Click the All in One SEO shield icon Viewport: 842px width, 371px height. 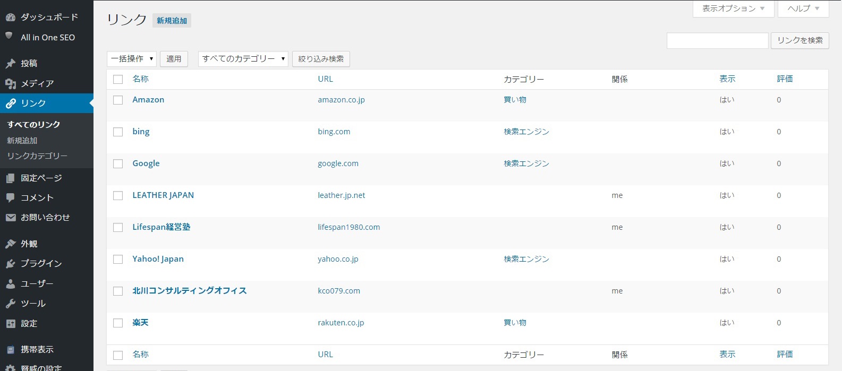click(x=9, y=36)
